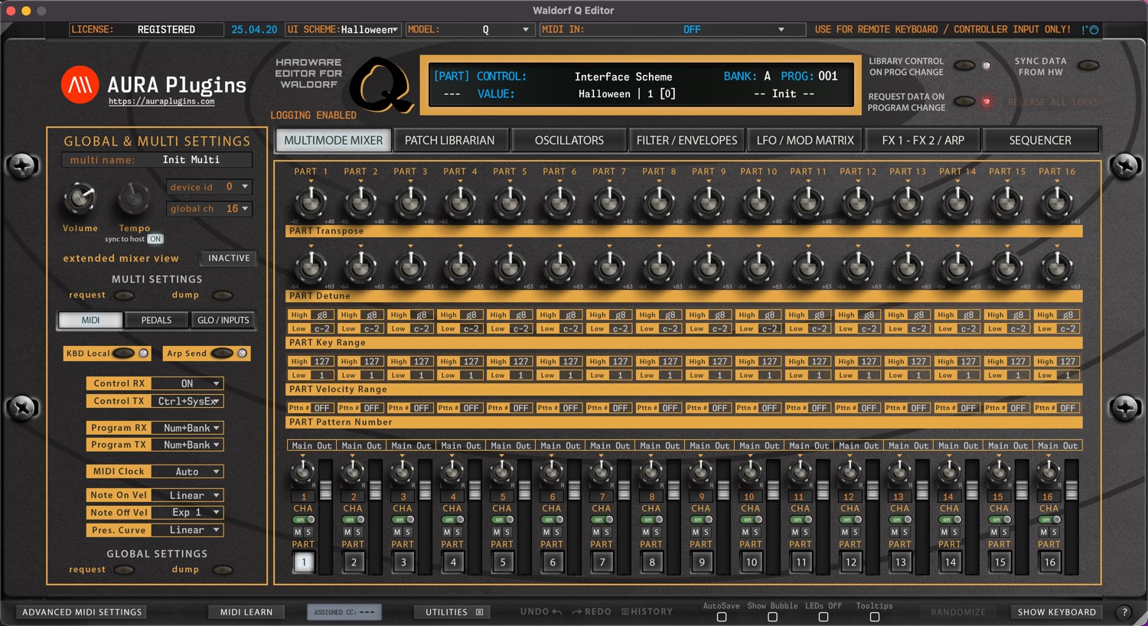Switch to Patch Librarian tab

pyautogui.click(x=450, y=141)
